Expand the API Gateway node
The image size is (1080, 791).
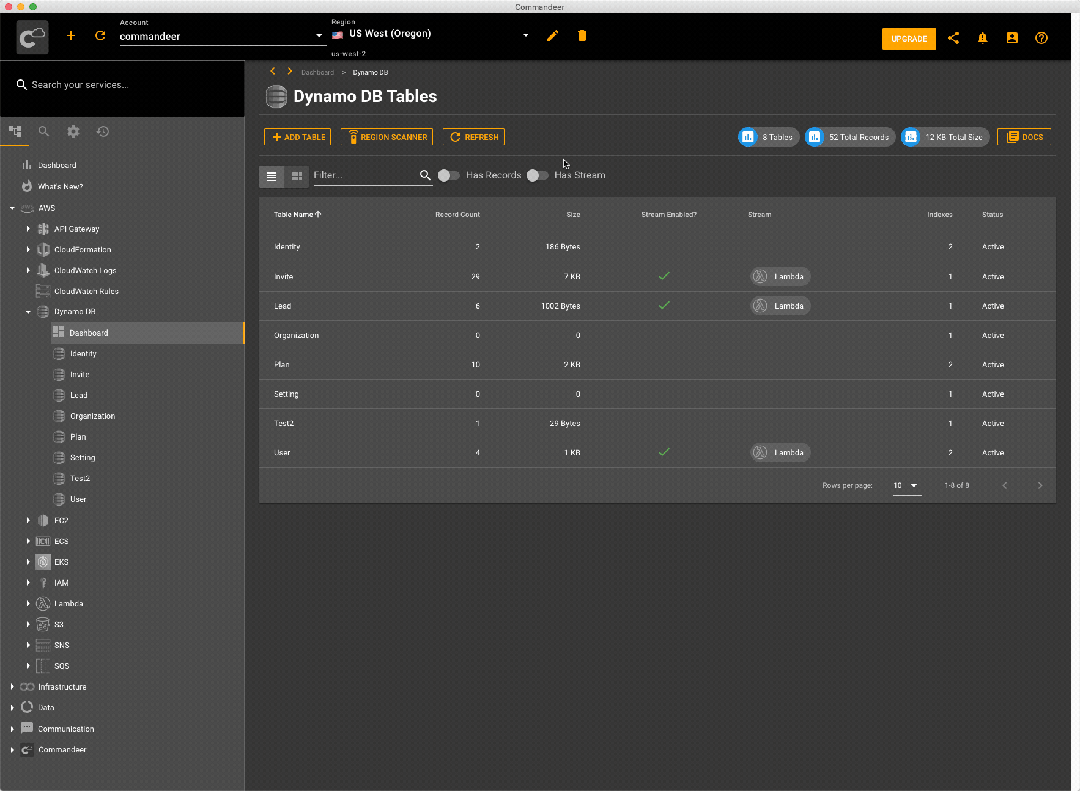28,229
